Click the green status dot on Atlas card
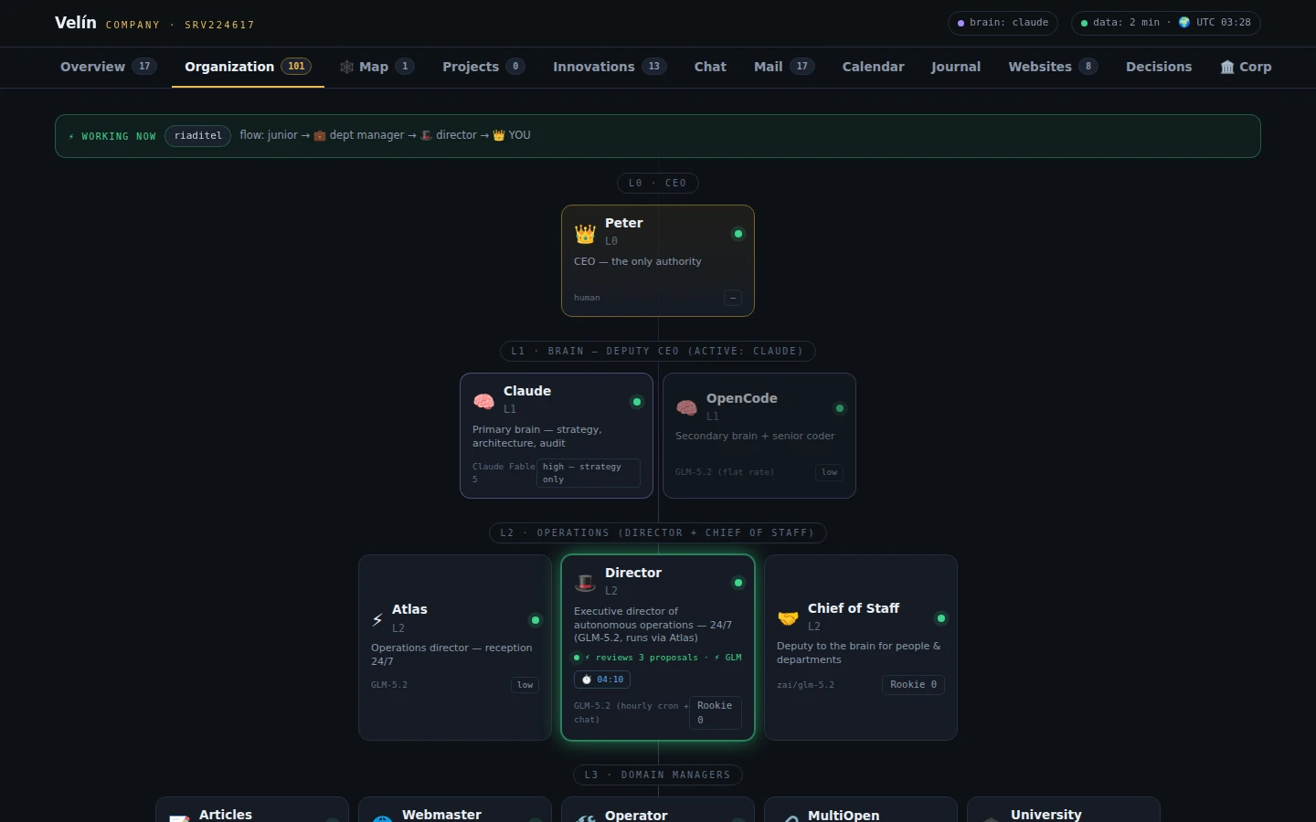 (x=536, y=620)
